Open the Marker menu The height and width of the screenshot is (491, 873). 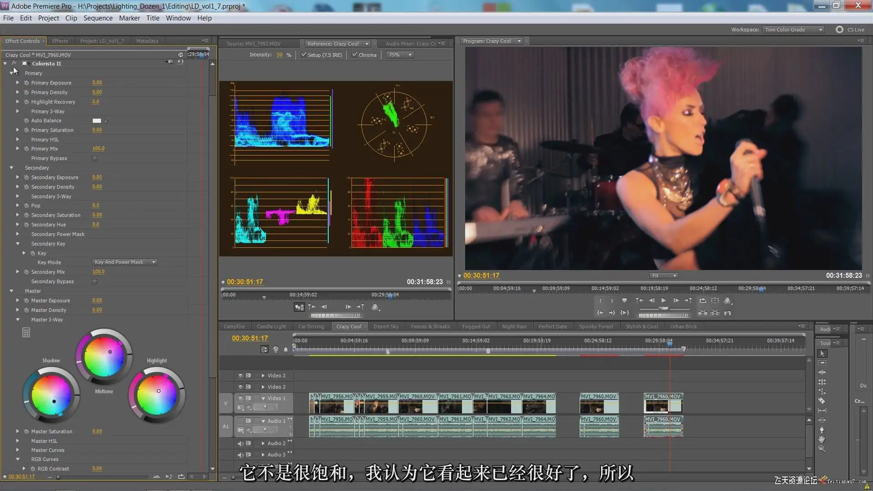pyautogui.click(x=129, y=18)
